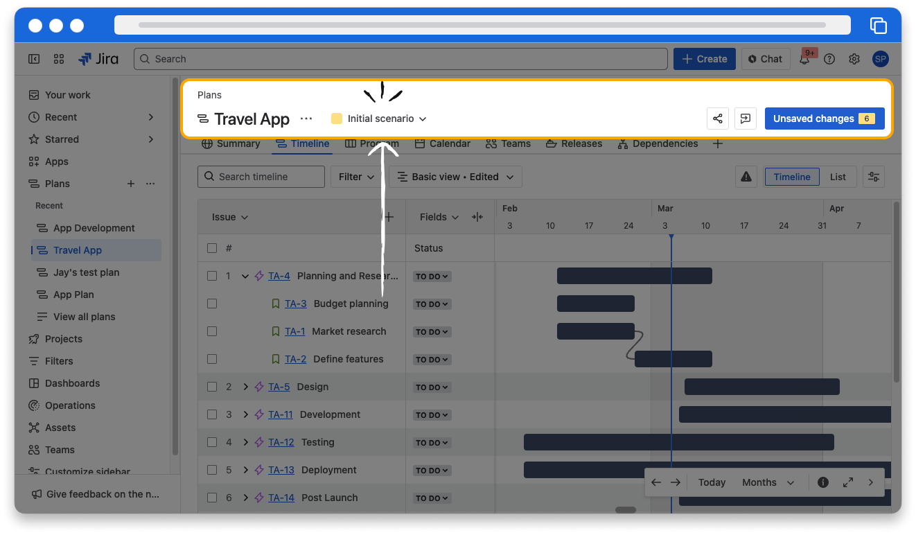Switch to the Teams tab
Screen dimensions: 916x535
[x=508, y=143]
